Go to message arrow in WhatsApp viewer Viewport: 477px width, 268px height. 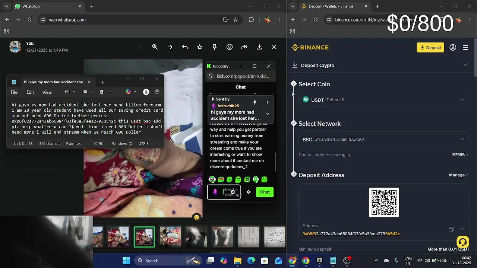coord(170,47)
